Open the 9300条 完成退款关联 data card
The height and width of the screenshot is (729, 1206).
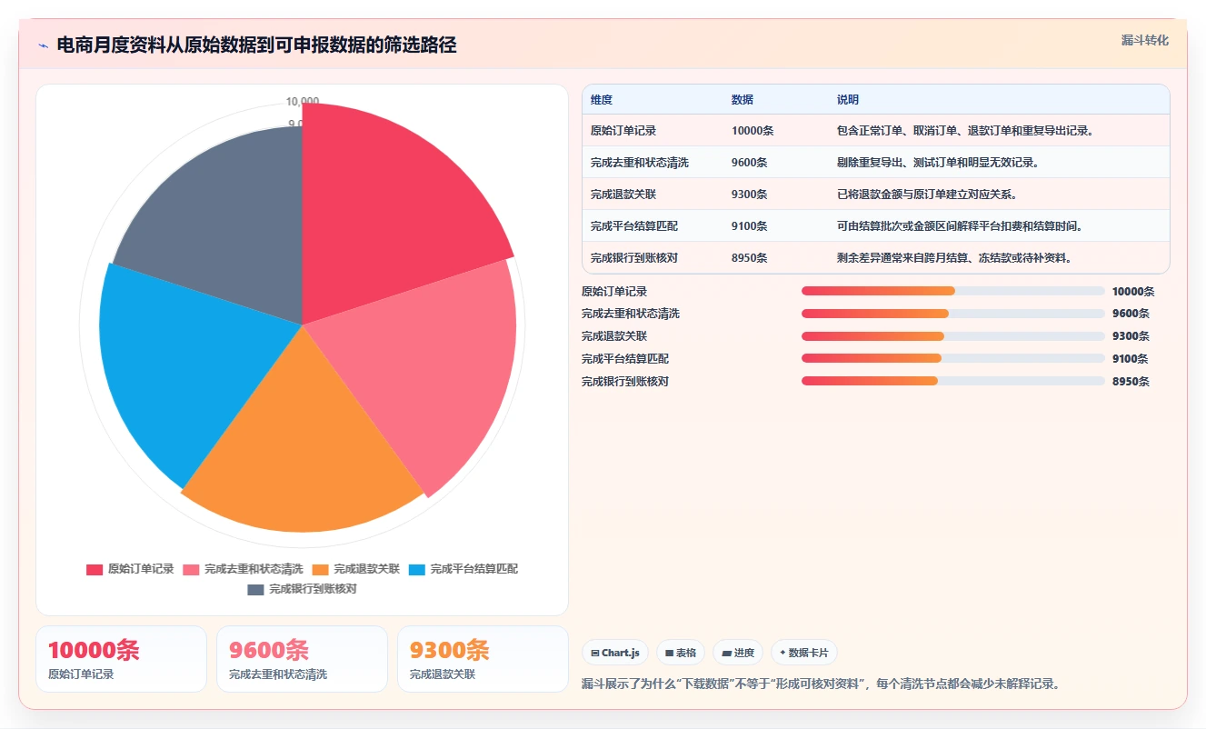(x=483, y=659)
